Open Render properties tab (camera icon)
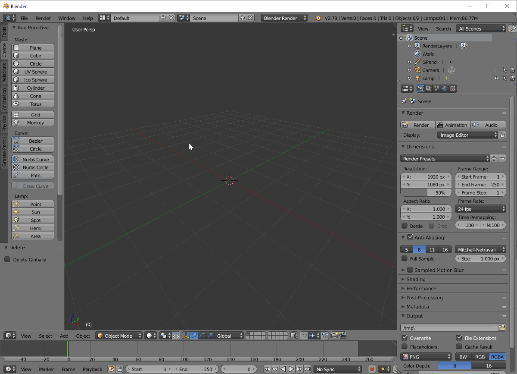517x374 pixels. point(420,88)
